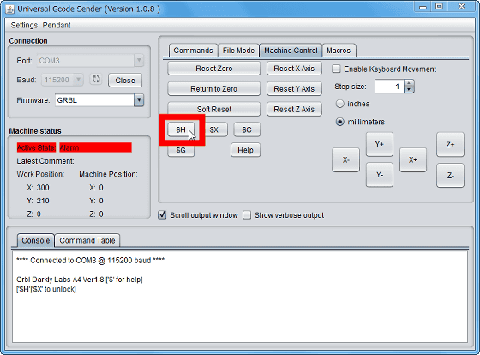This screenshot has height=355, width=480.
Task: Maximize the Universal Gcode Sender window
Action: pyautogui.click(x=439, y=7)
